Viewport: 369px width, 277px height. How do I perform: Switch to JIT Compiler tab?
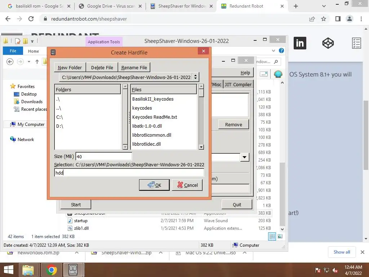(238, 84)
